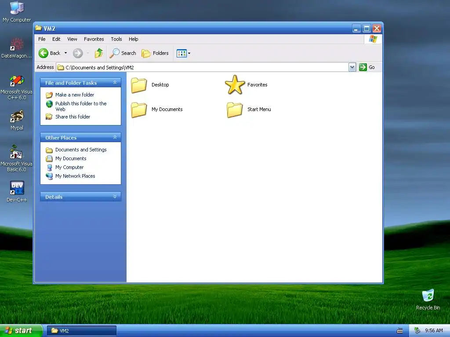Click the safely remove hardware tray icon

pos(417,330)
